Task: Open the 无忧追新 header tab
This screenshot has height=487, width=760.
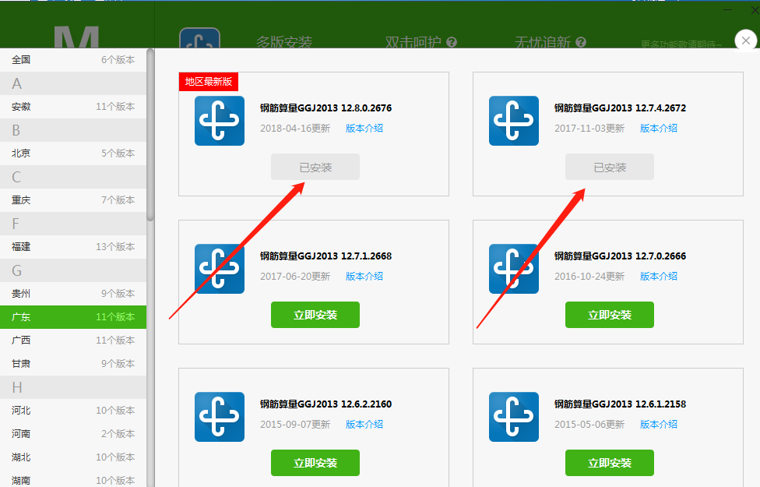Action: pos(543,42)
